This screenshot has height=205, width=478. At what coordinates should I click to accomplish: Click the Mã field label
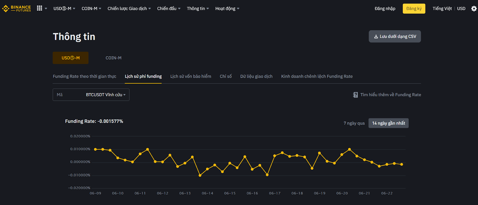pos(60,95)
